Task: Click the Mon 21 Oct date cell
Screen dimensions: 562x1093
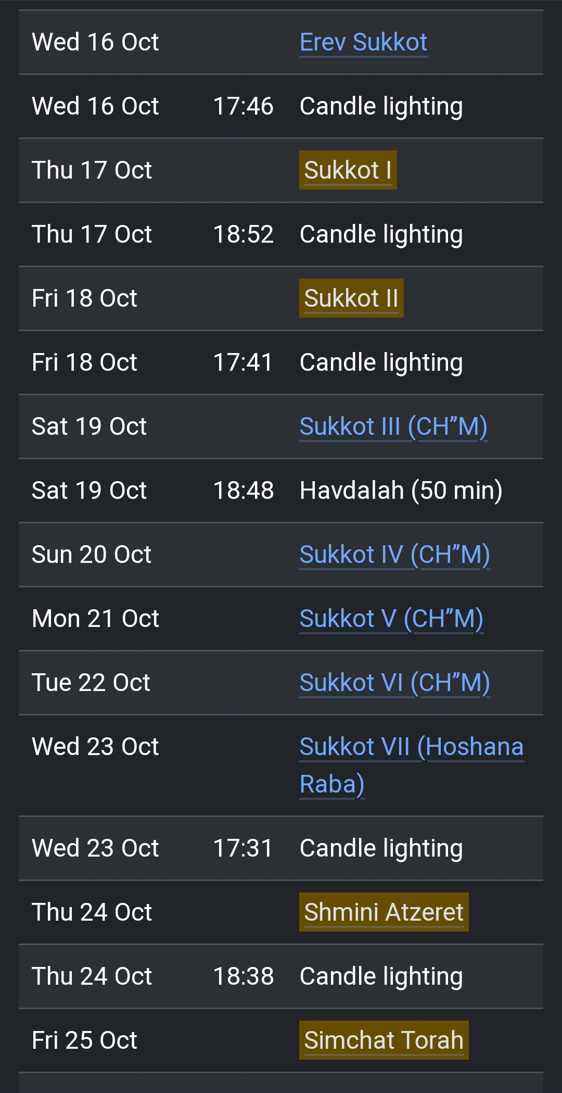Action: (x=95, y=619)
